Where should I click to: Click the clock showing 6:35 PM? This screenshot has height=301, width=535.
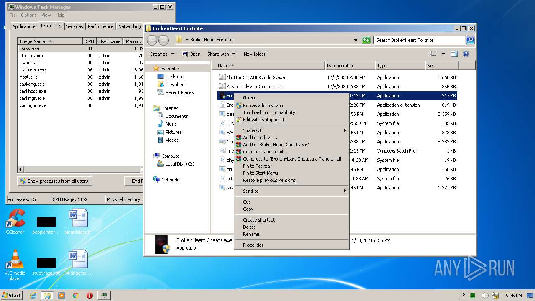(x=513, y=296)
